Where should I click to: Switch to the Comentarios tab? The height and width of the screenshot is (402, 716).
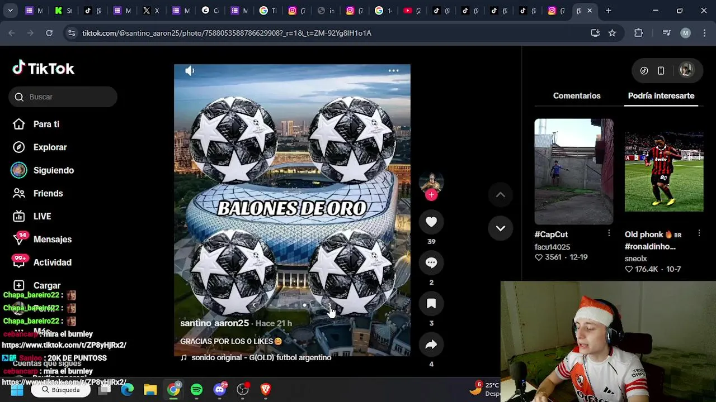click(x=577, y=95)
